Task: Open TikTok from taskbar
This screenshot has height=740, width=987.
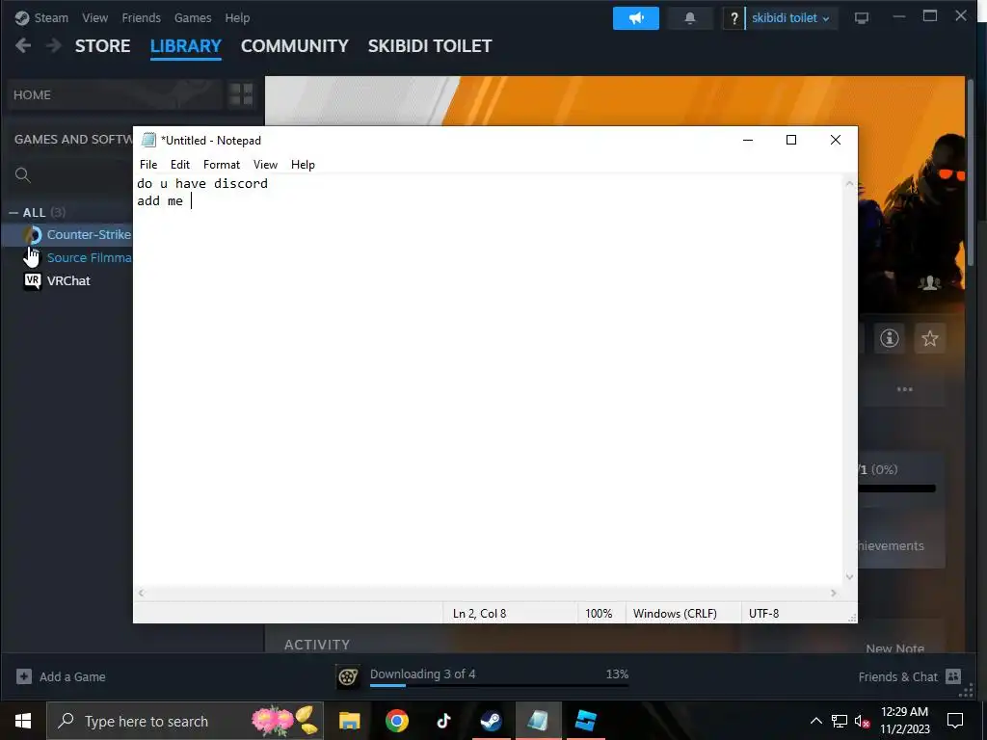Action: point(443,721)
